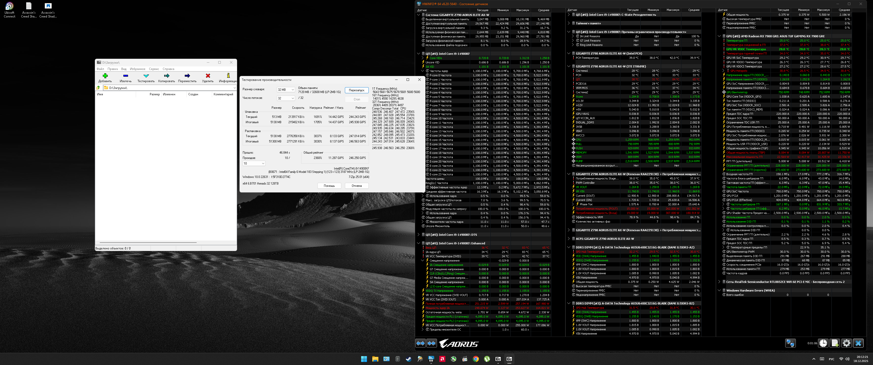Expand the Windows Hardware Errors (WHEA) section
The height and width of the screenshot is (365, 873).
(719, 290)
